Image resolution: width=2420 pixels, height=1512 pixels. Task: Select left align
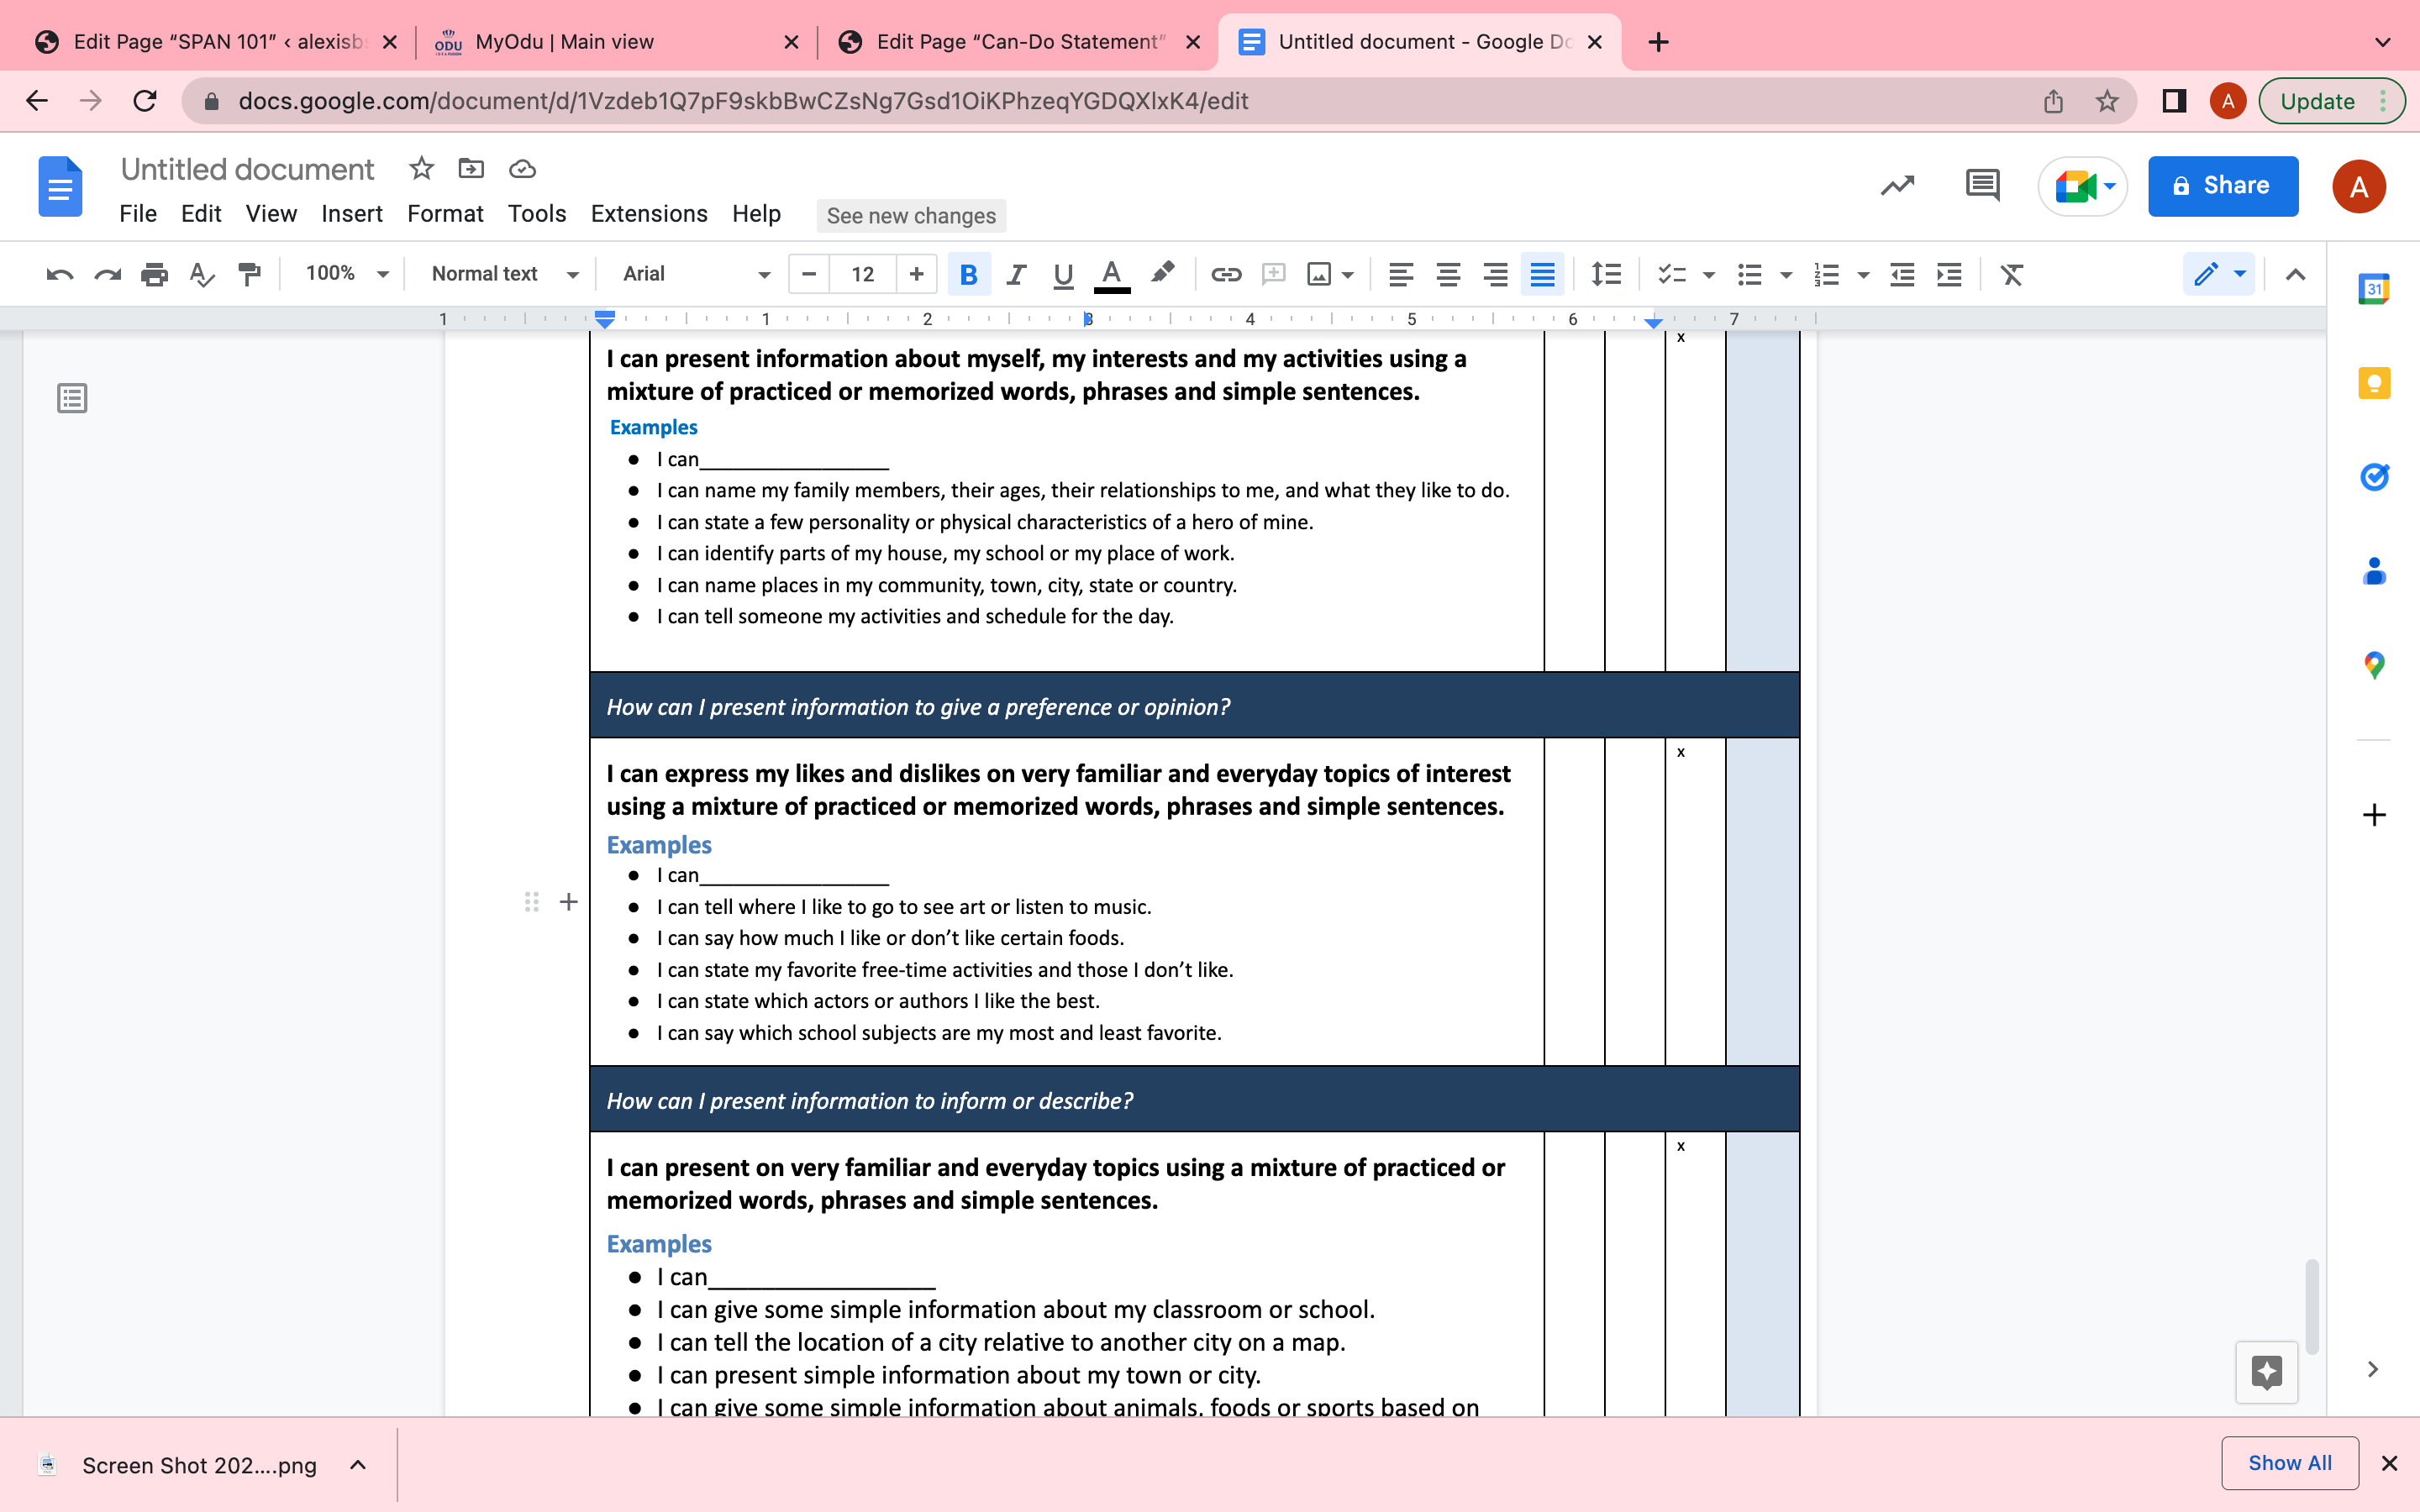(1401, 274)
